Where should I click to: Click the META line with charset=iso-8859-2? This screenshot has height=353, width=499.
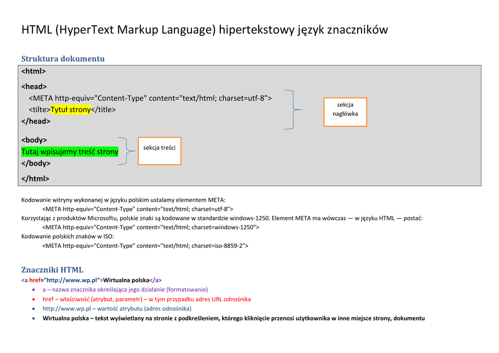click(x=145, y=246)
